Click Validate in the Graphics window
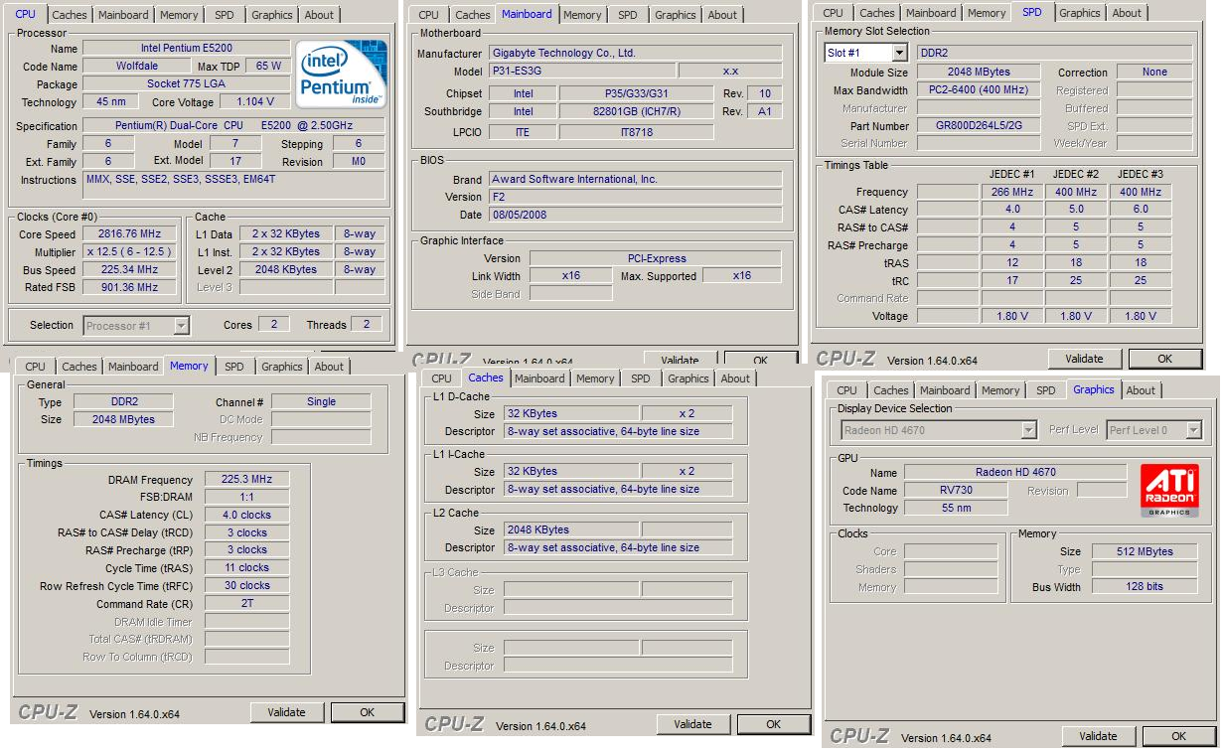The height and width of the screenshot is (755, 1224). tap(1098, 736)
